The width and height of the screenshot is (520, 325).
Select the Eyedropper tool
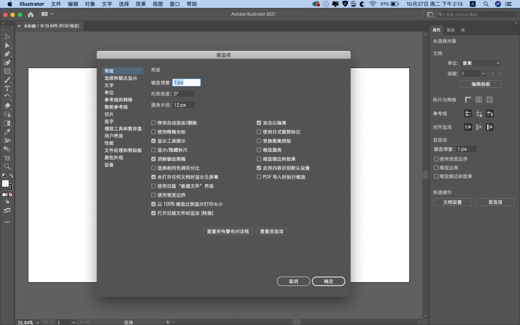coord(7,132)
